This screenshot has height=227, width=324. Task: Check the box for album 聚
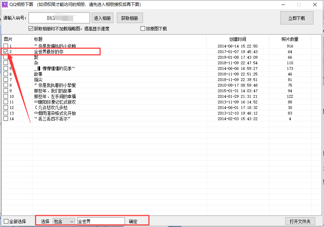click(6, 57)
